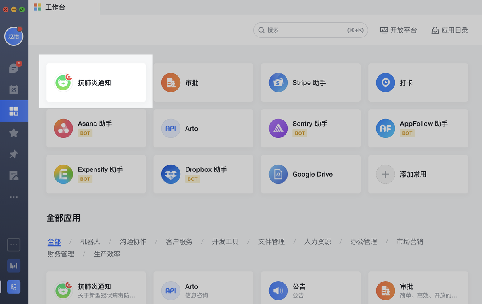Click the Pin icon in the sidebar
The height and width of the screenshot is (304, 482).
click(14, 154)
